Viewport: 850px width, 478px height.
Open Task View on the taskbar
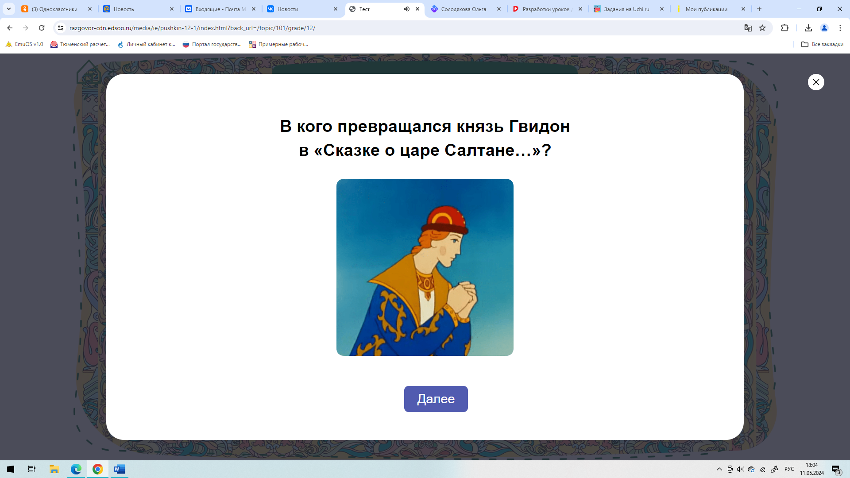(x=32, y=469)
